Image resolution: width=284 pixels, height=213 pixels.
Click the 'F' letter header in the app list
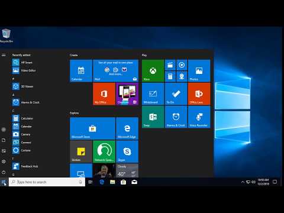(x=13, y=159)
